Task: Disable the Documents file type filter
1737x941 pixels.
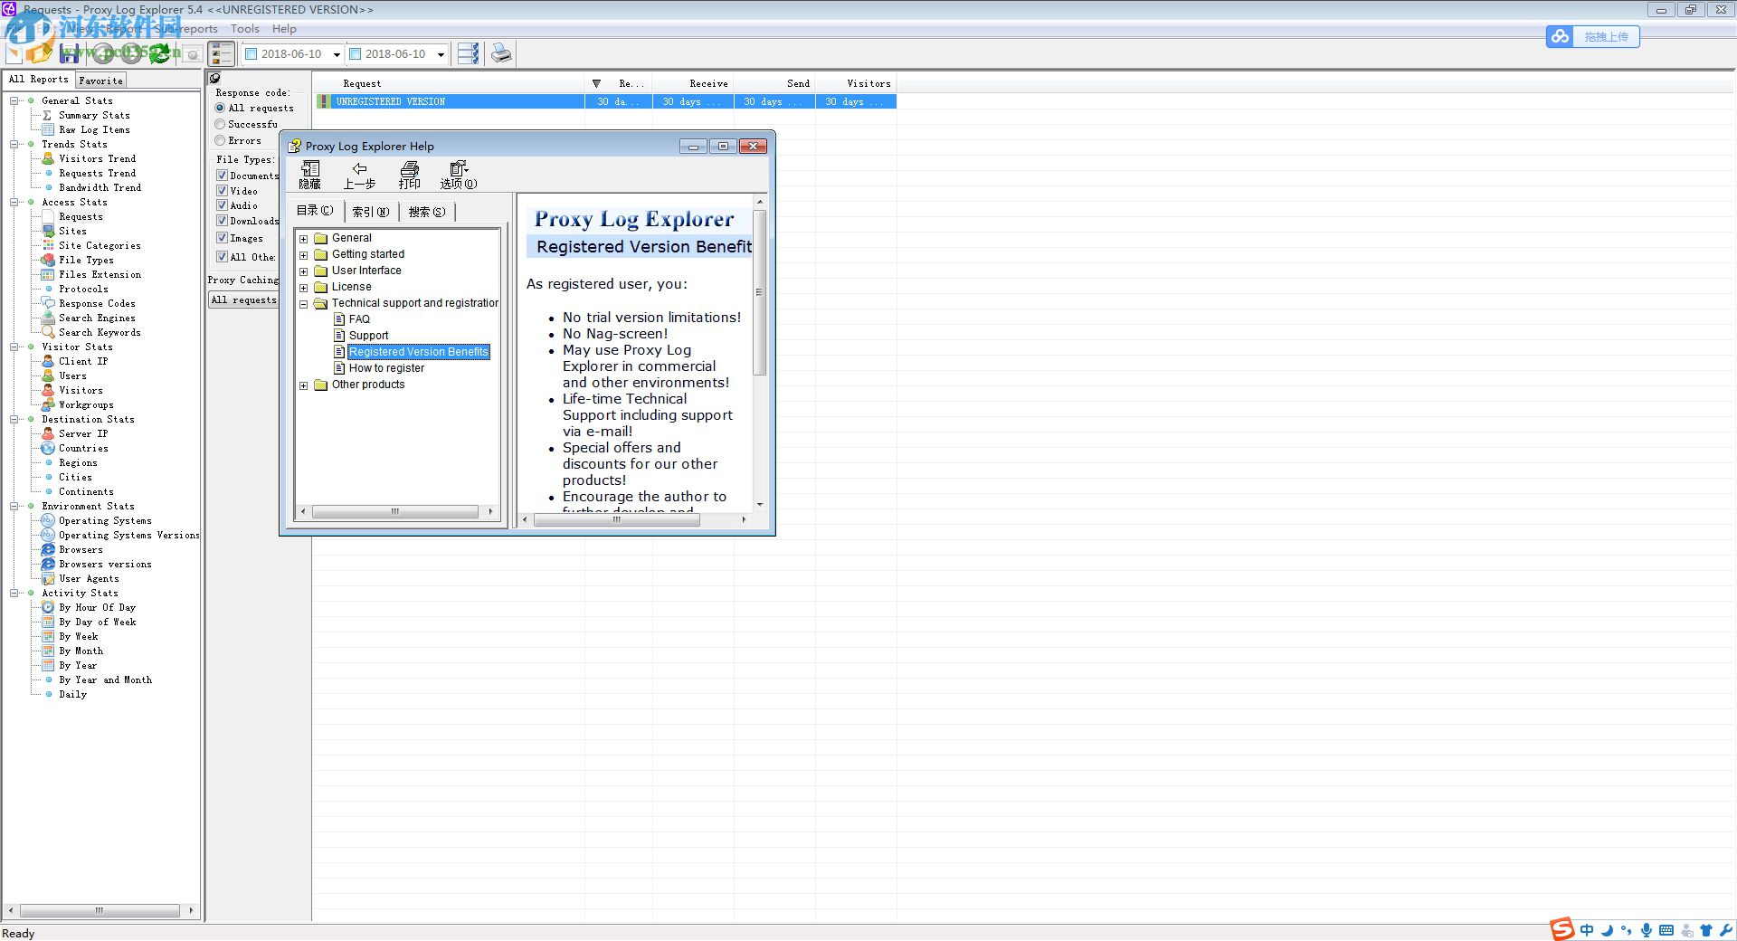Action: pyautogui.click(x=223, y=176)
